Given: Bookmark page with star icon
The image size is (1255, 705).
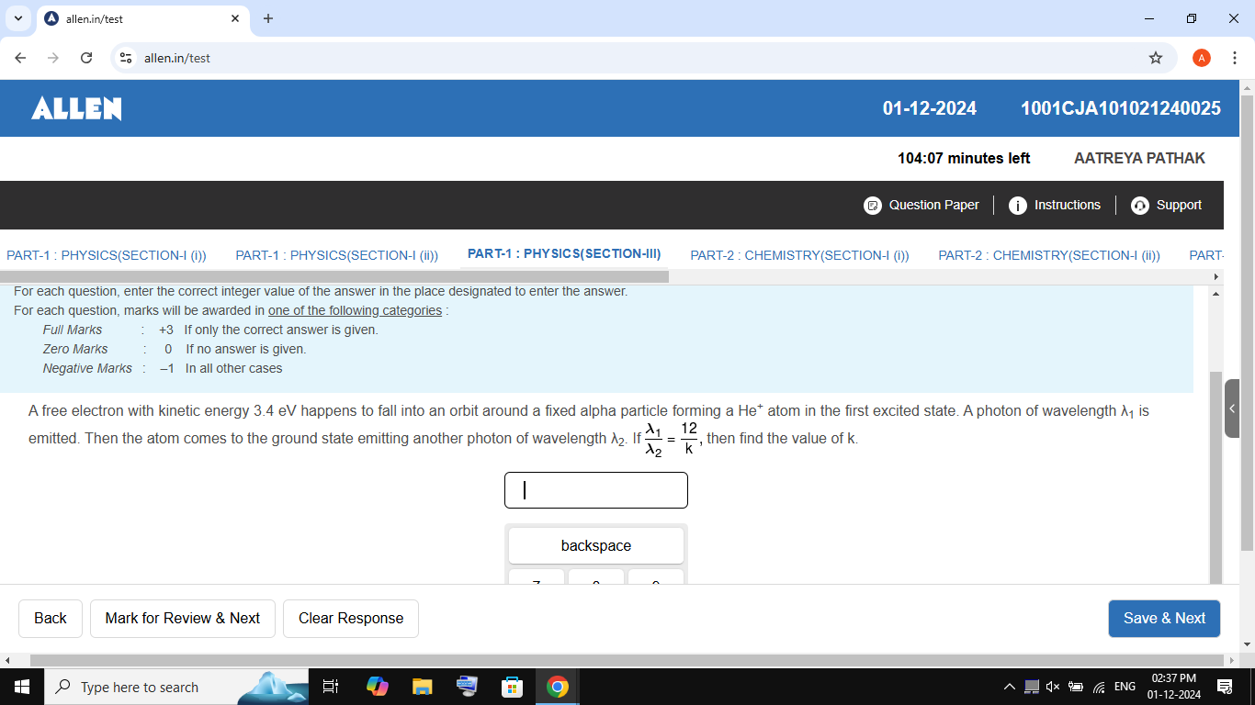Looking at the screenshot, I should tap(1156, 58).
